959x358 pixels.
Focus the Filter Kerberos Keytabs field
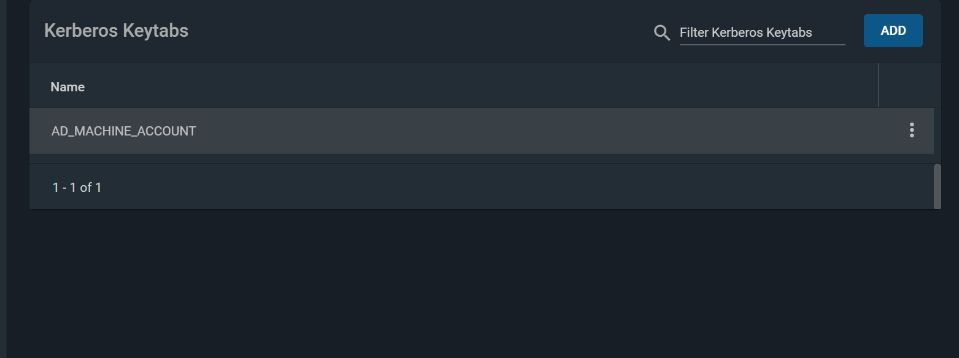pyautogui.click(x=762, y=32)
